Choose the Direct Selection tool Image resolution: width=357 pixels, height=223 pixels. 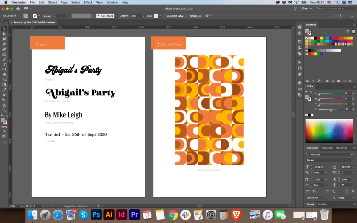point(4,34)
